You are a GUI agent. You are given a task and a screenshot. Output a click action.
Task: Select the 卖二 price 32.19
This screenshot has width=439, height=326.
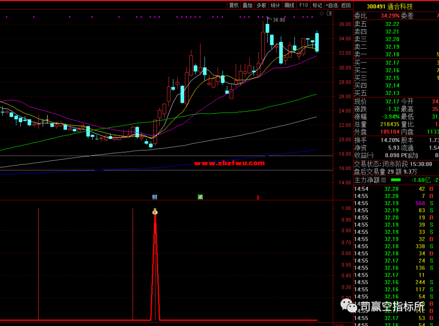pyautogui.click(x=392, y=47)
